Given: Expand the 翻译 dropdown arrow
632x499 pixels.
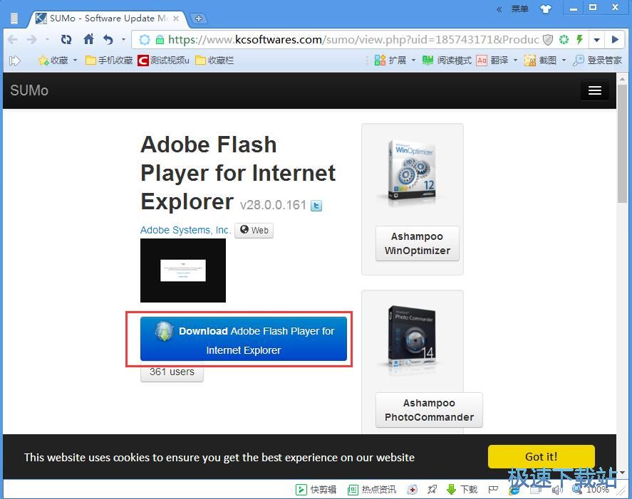Looking at the screenshot, I should click(515, 61).
